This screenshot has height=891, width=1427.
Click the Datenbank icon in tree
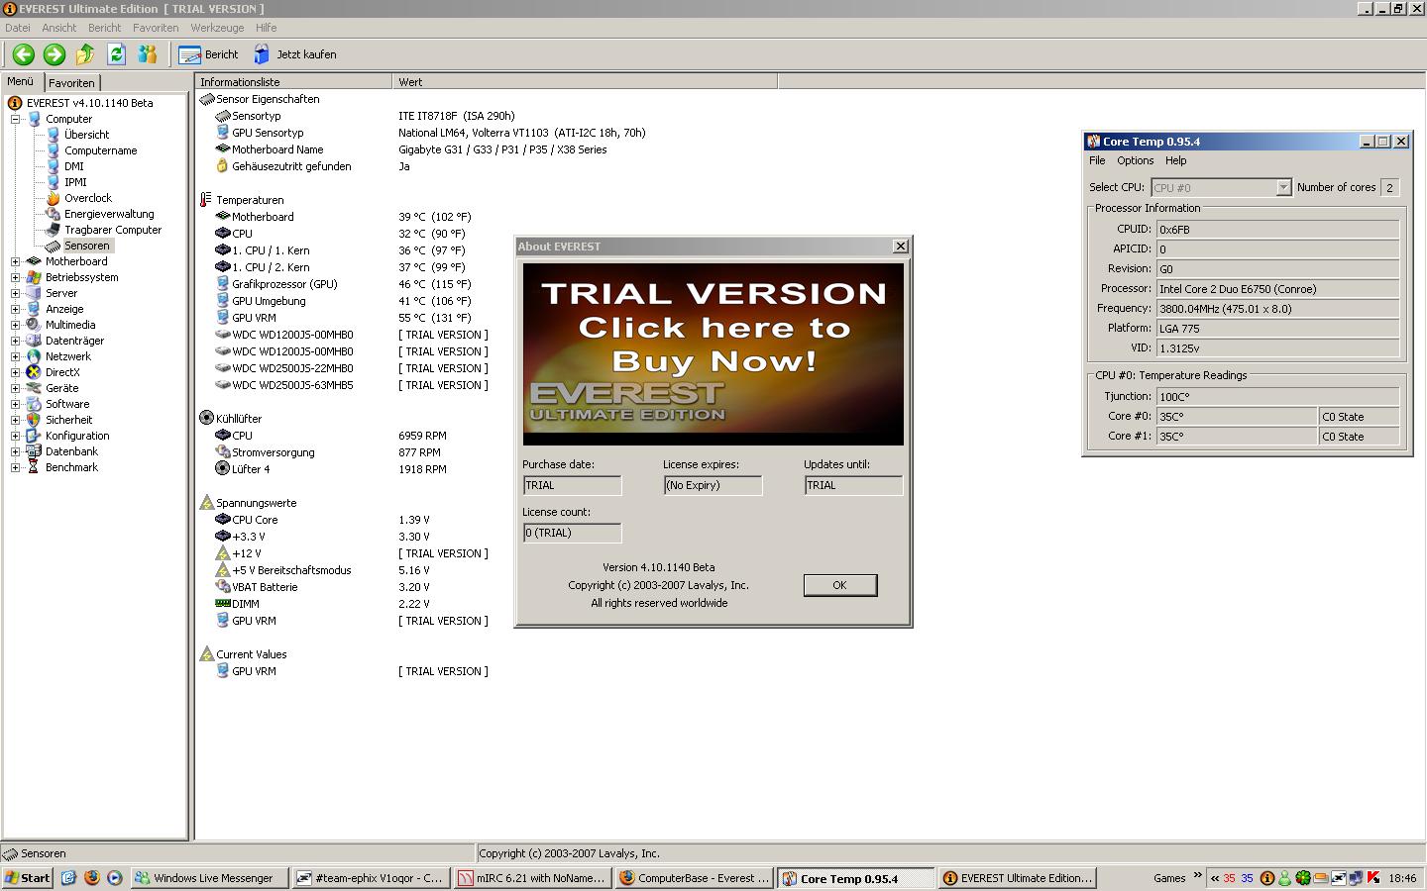pos(34,451)
